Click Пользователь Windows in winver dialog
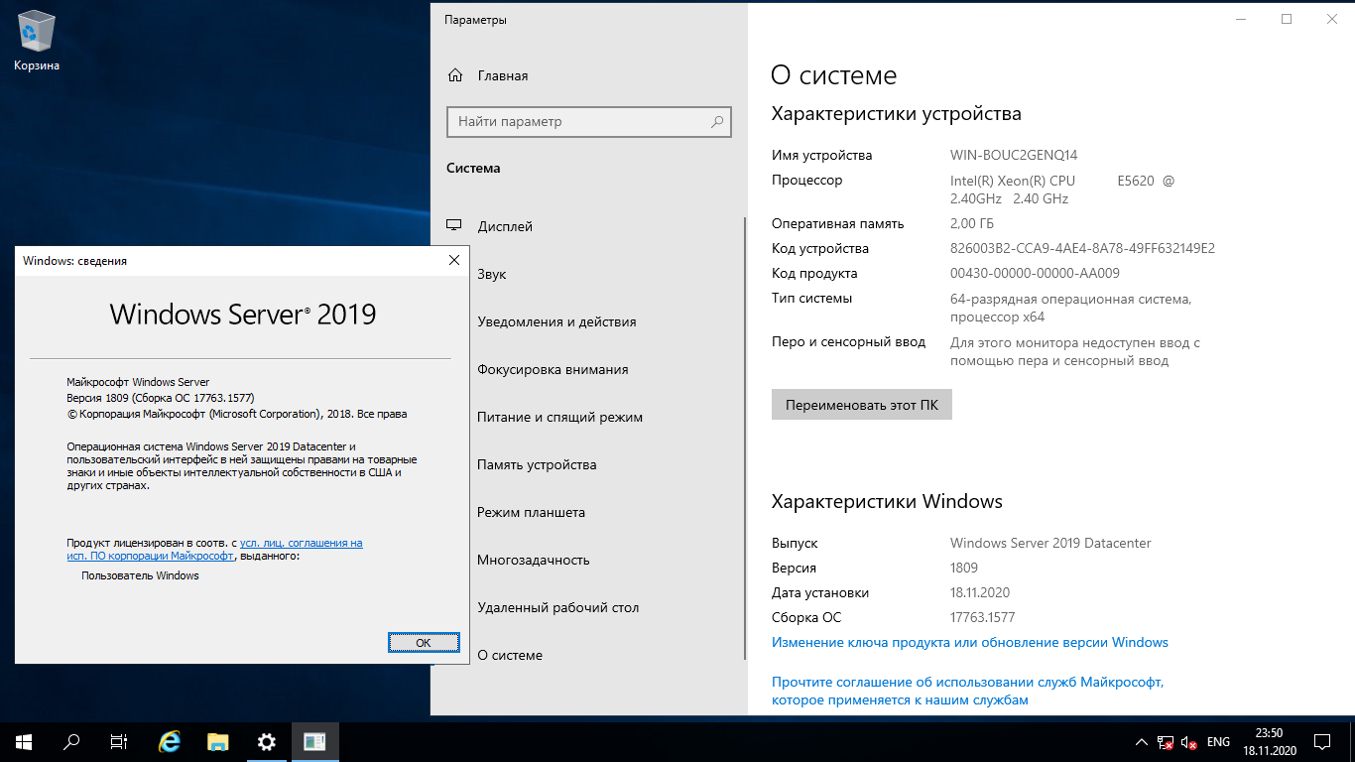The height and width of the screenshot is (762, 1355). pyautogui.click(x=140, y=575)
